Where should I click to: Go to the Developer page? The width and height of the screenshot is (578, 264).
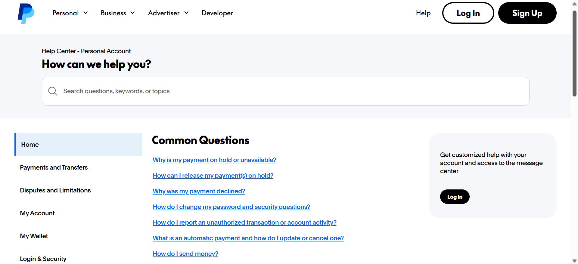click(217, 13)
